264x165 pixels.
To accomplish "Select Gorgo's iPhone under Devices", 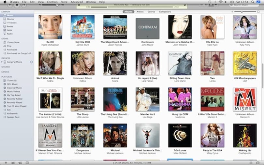I will click(x=17, y=62).
